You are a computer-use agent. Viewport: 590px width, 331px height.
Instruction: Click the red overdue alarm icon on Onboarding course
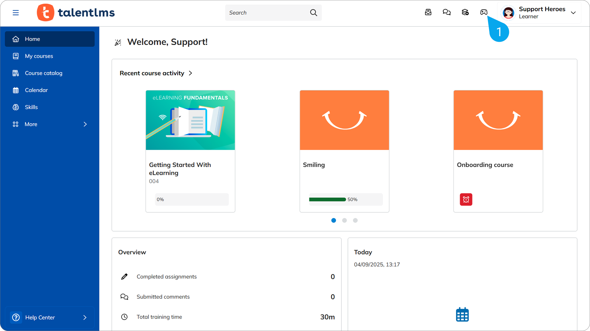(x=466, y=199)
